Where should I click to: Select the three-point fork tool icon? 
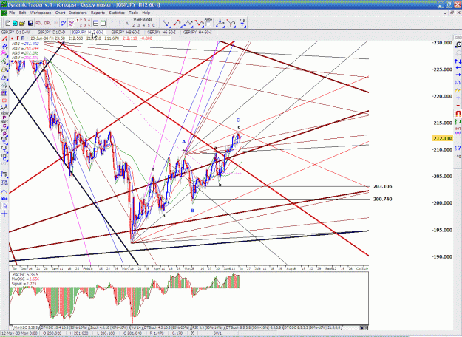[x=220, y=23]
